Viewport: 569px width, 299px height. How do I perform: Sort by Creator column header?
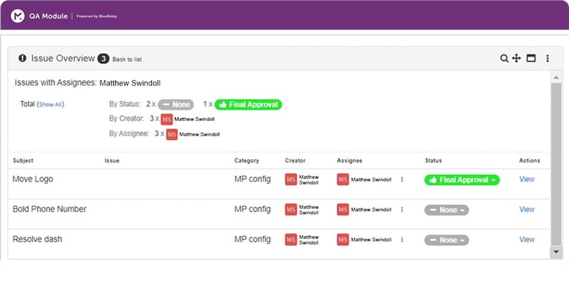295,160
